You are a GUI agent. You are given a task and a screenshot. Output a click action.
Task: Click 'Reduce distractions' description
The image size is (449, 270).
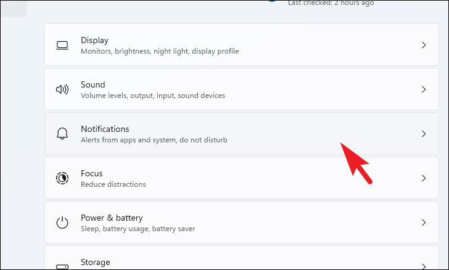tap(113, 184)
